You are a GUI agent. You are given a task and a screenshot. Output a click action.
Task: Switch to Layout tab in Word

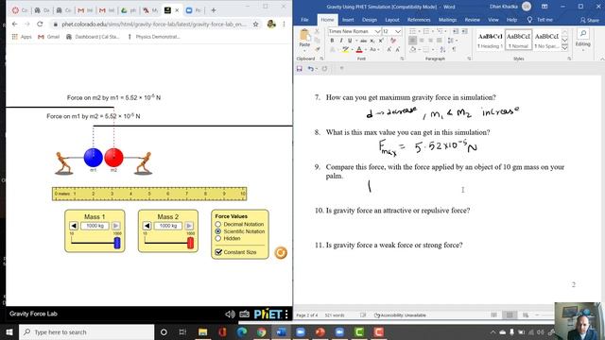(x=392, y=20)
